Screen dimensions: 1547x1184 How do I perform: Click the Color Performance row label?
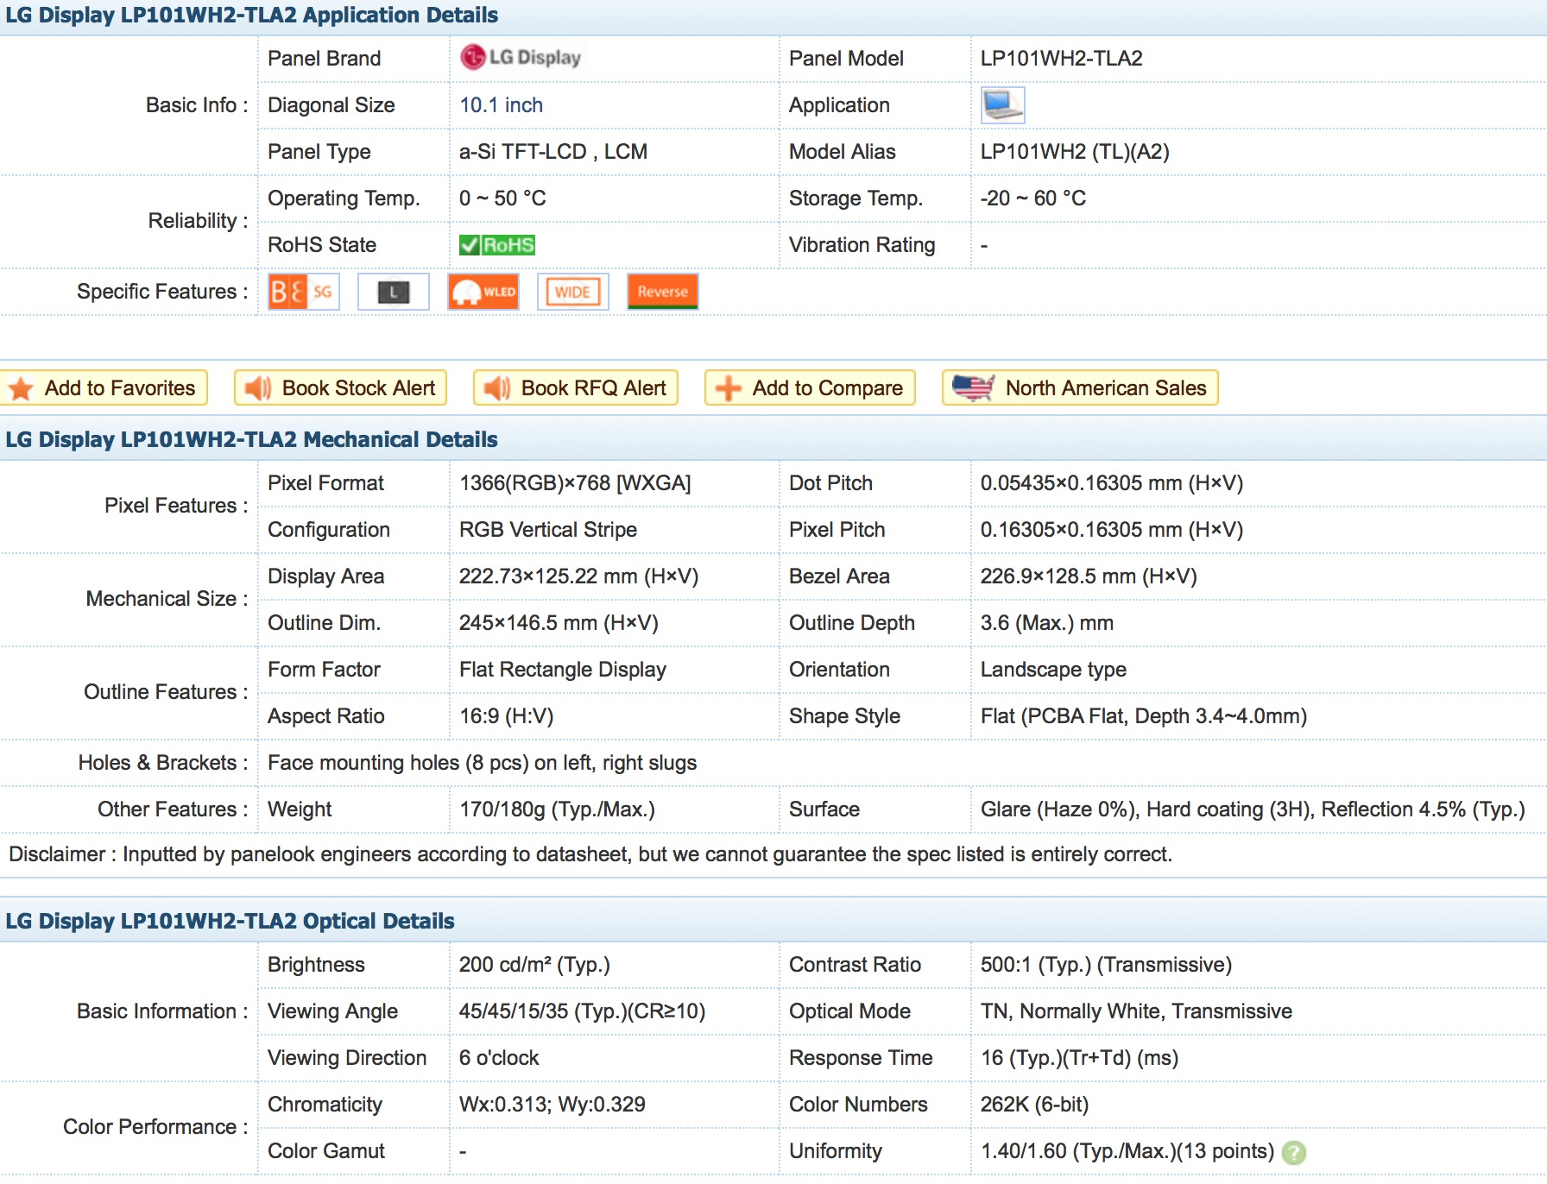(155, 1127)
